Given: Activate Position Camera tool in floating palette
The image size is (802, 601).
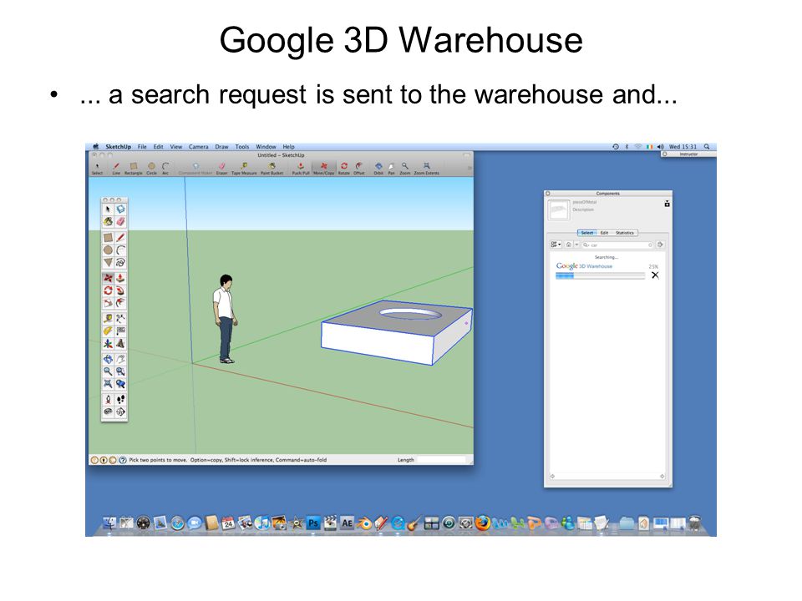Looking at the screenshot, I should click(108, 399).
